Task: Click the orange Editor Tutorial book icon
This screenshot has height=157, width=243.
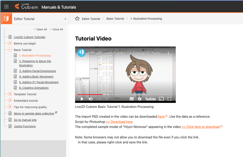Action: coord(6,19)
